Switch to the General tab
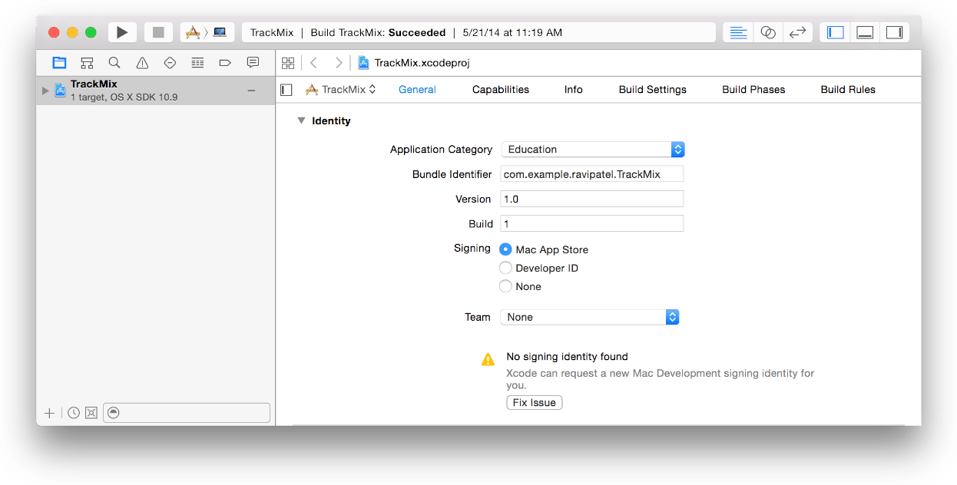 coord(417,90)
